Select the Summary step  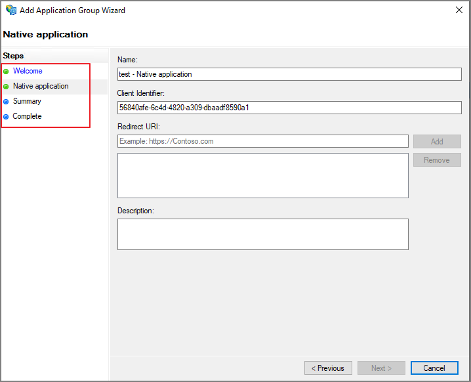click(27, 101)
